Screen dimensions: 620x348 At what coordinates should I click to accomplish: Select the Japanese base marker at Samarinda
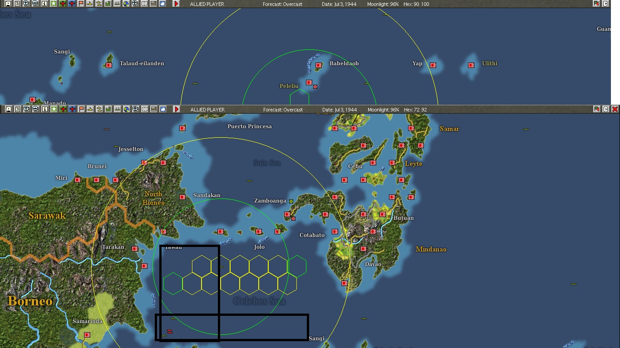coord(87,335)
